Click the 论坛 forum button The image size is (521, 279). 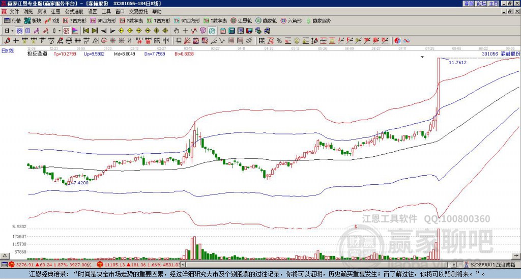click(481, 4)
